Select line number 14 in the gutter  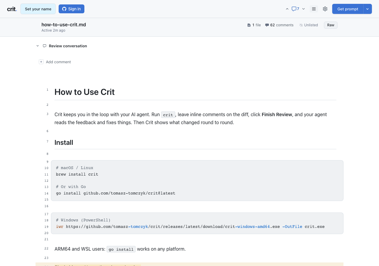46,193
